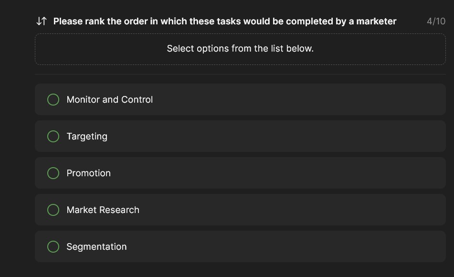
Task: Click the 4/10 question counter
Action: click(x=436, y=21)
